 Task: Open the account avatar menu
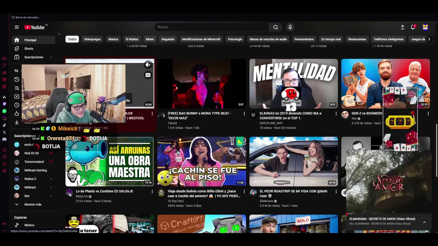425,27
